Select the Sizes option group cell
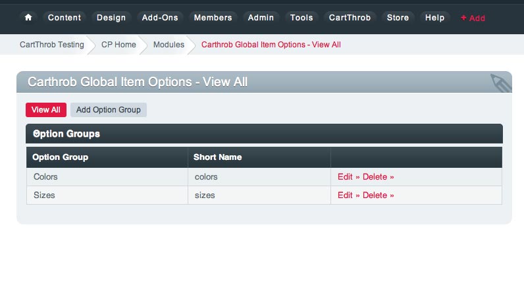The image size is (524, 281). 107,195
